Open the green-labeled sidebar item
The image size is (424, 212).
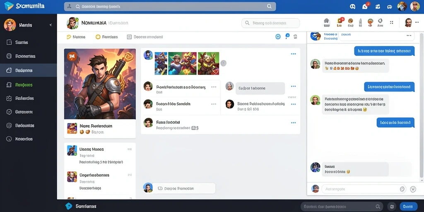[x=29, y=84]
